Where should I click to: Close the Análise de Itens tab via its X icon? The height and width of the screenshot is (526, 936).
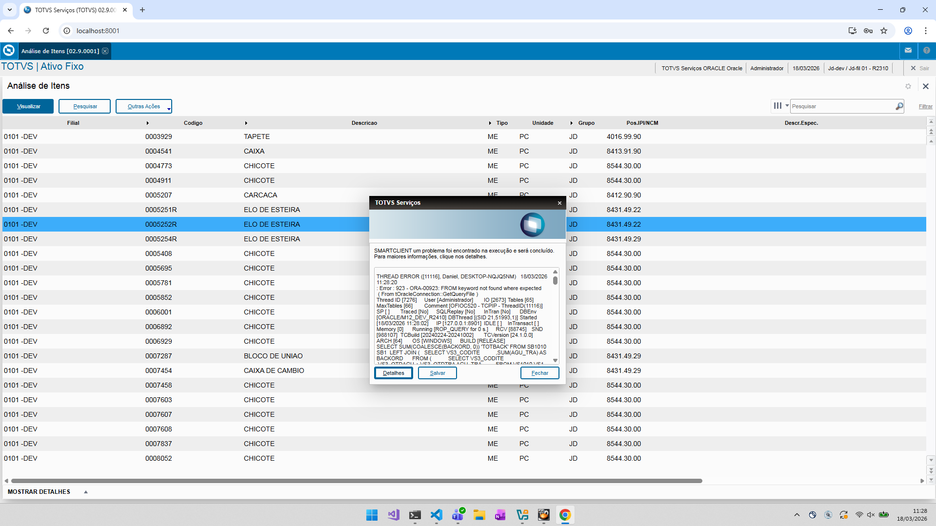pos(105,51)
